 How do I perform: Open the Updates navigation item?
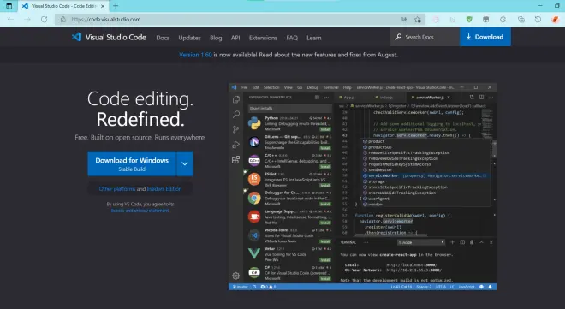pos(189,38)
